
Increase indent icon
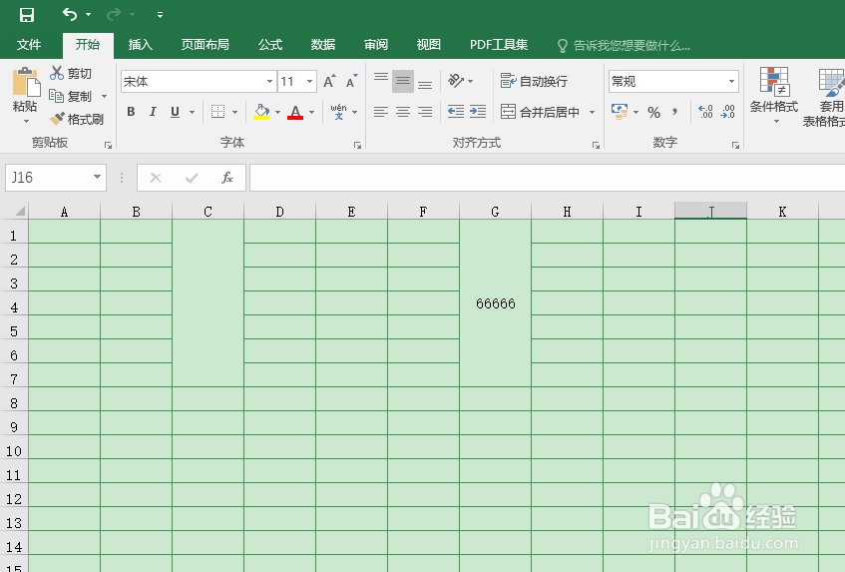pos(478,112)
